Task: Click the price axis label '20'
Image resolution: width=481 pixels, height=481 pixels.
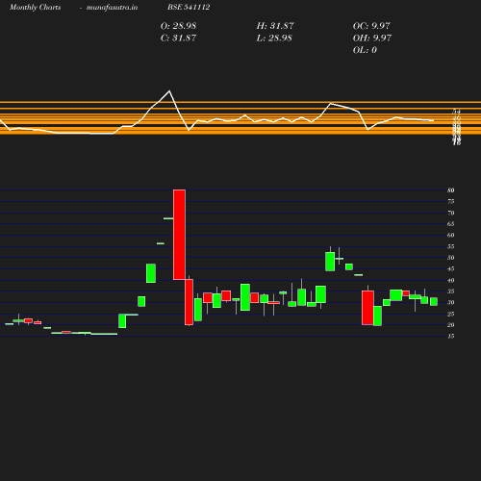Action: click(451, 325)
